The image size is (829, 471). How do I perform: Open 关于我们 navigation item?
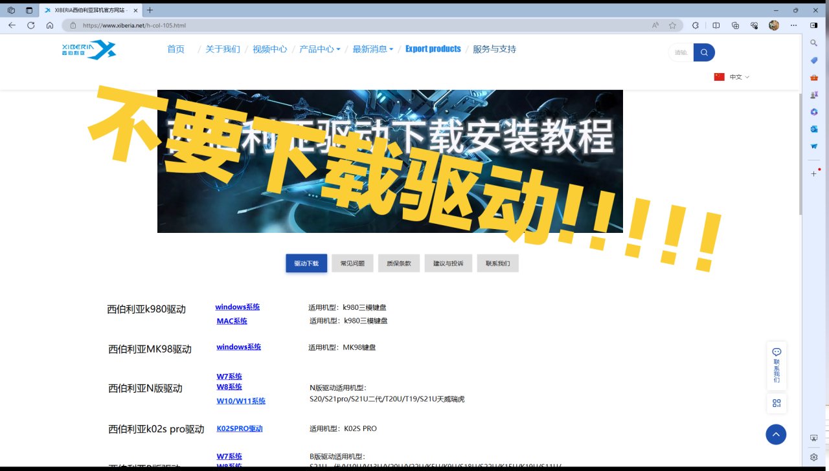(223, 49)
